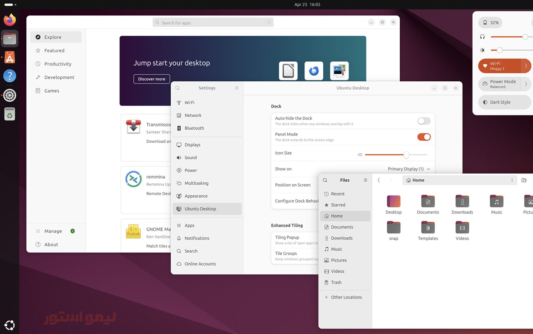The height and width of the screenshot is (334, 533).
Task: Open Productivity category in App Center
Action: click(x=56, y=64)
